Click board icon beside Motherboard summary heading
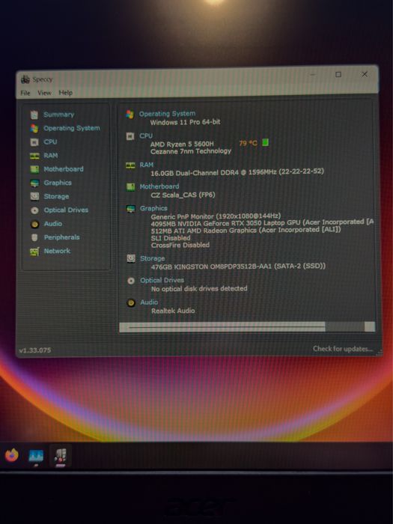Image resolution: width=393 pixels, height=524 pixels. point(130,187)
